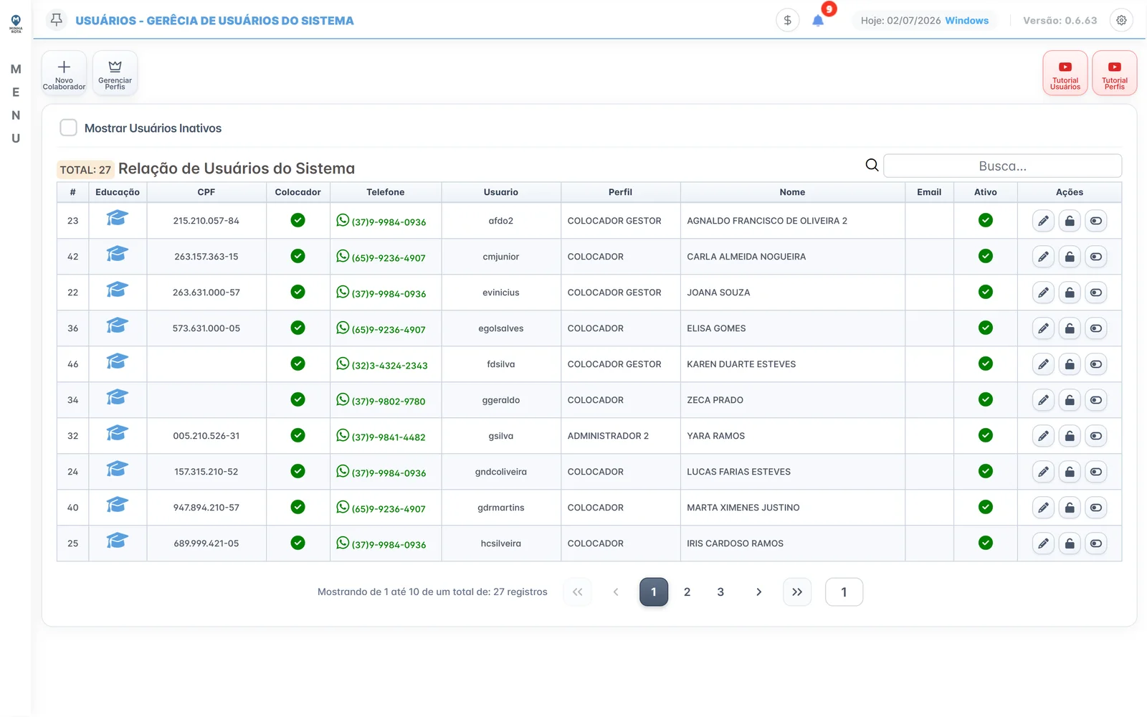Open the settings gear icon
Viewport: 1147px width, 717px height.
1121,20
